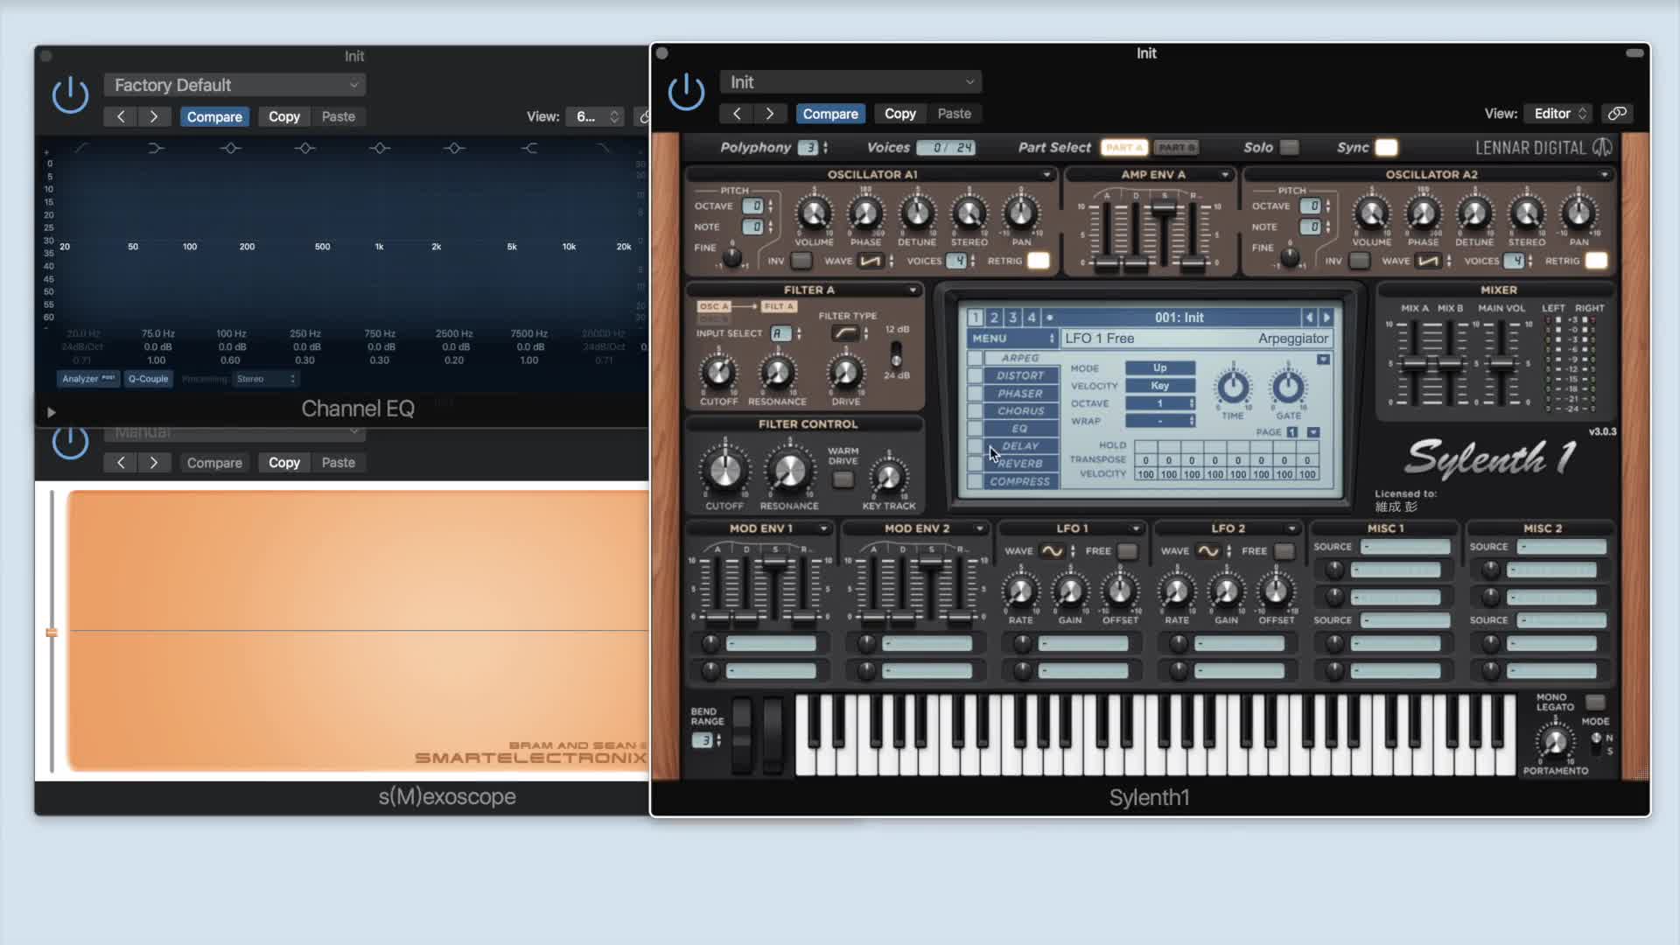Click the Lennar Digital logo icon
Screen dimensions: 1680x945
click(x=1602, y=148)
